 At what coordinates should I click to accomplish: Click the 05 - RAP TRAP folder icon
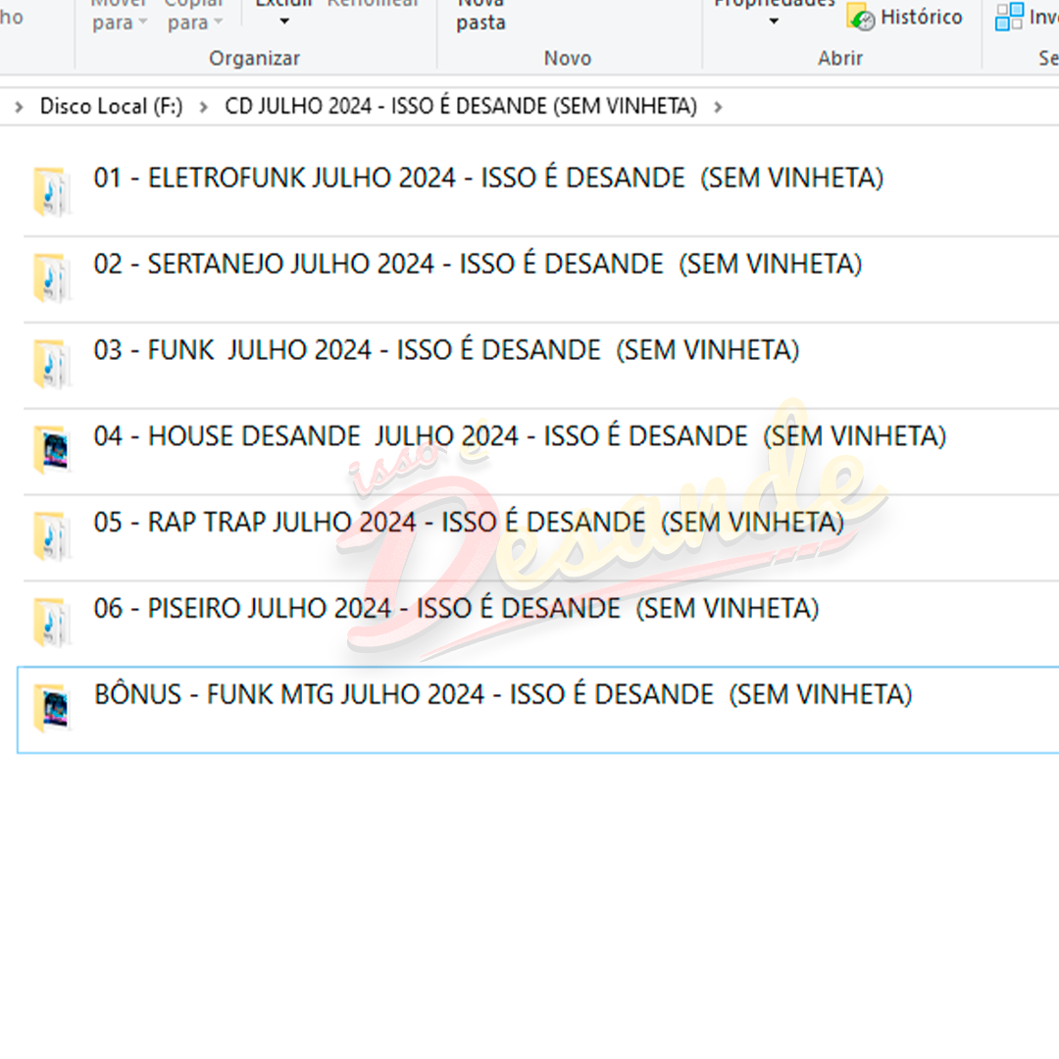pyautogui.click(x=50, y=536)
